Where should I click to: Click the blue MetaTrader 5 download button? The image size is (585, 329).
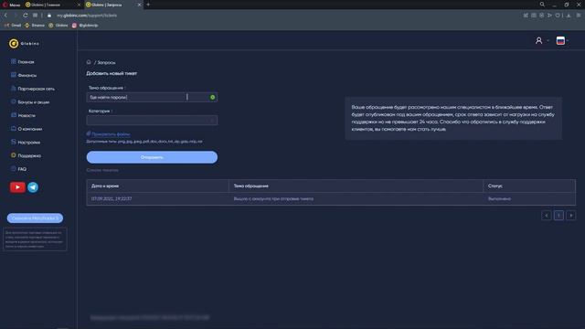[35, 218]
